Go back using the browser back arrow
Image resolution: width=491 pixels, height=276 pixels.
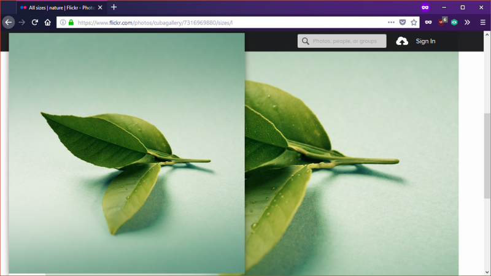tap(9, 23)
